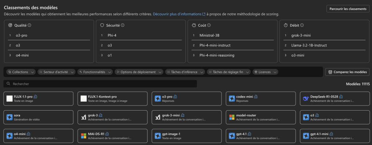Open the Découvrir plus d'informations link
Image resolution: width=372 pixels, height=145 pixels.
click(x=179, y=14)
